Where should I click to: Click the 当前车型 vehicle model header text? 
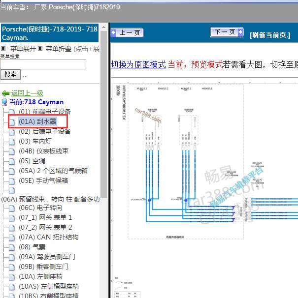[60, 7]
